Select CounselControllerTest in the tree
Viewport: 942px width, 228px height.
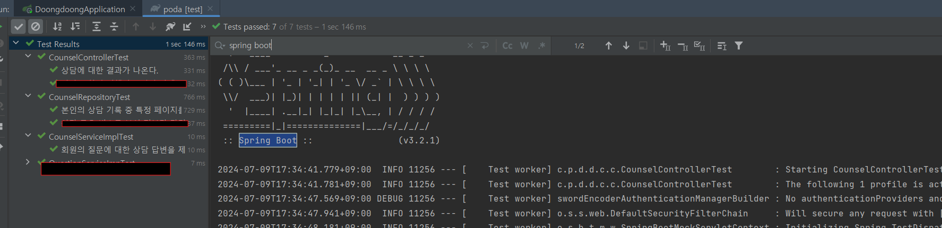pos(89,57)
